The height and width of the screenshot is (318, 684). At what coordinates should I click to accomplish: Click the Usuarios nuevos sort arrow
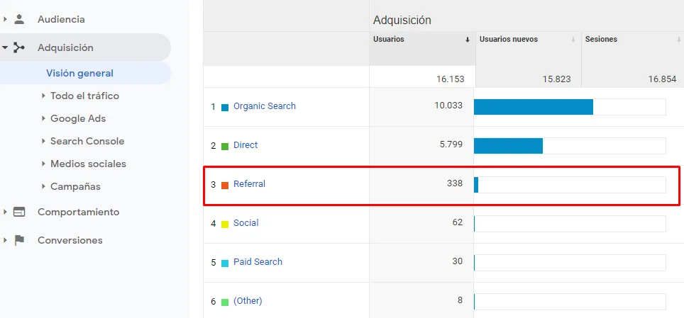pos(573,40)
